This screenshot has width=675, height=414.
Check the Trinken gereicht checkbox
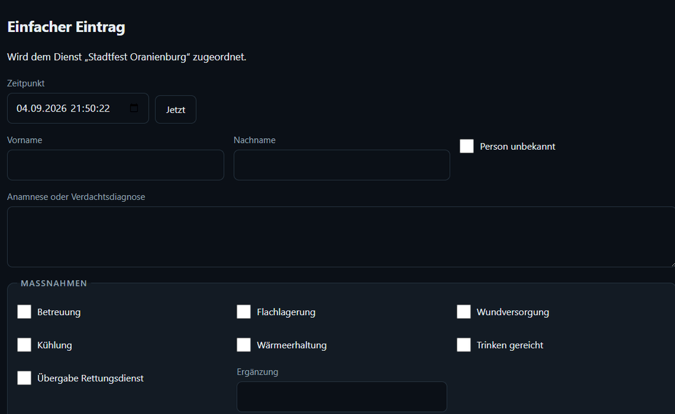[x=464, y=345]
